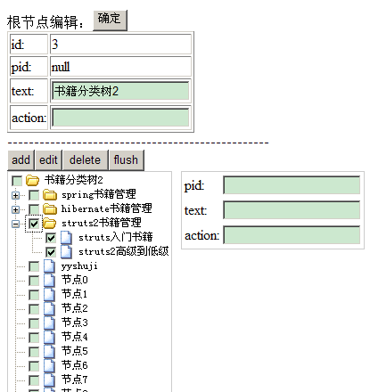The width and height of the screenshot is (370, 392).
Task: Click the 确定 button
Action: (110, 20)
